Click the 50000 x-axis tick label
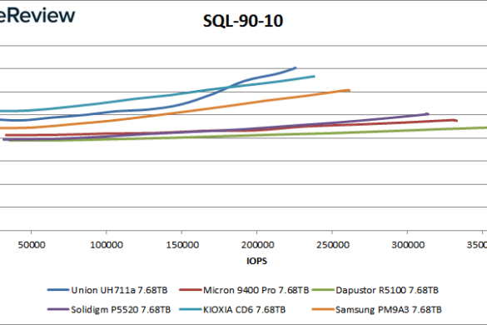The height and width of the screenshot is (325, 487). [x=32, y=245]
